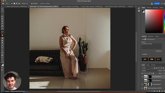
Task: Select the Rectangle shape tool
Action: coord(2,53)
